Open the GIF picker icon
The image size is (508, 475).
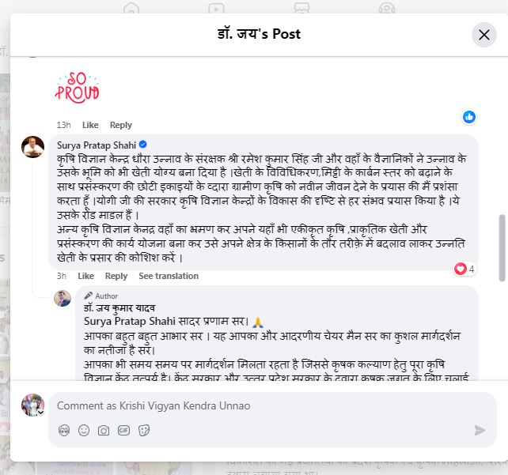[123, 431]
